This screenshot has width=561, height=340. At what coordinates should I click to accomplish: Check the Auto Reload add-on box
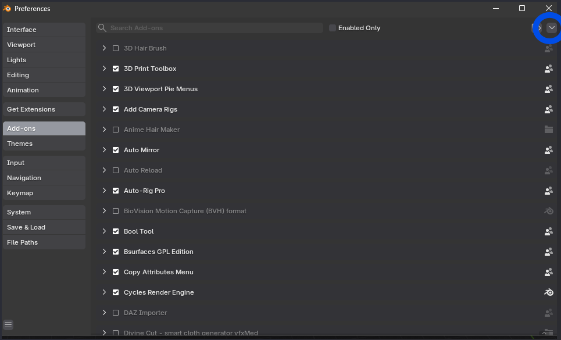tap(116, 170)
